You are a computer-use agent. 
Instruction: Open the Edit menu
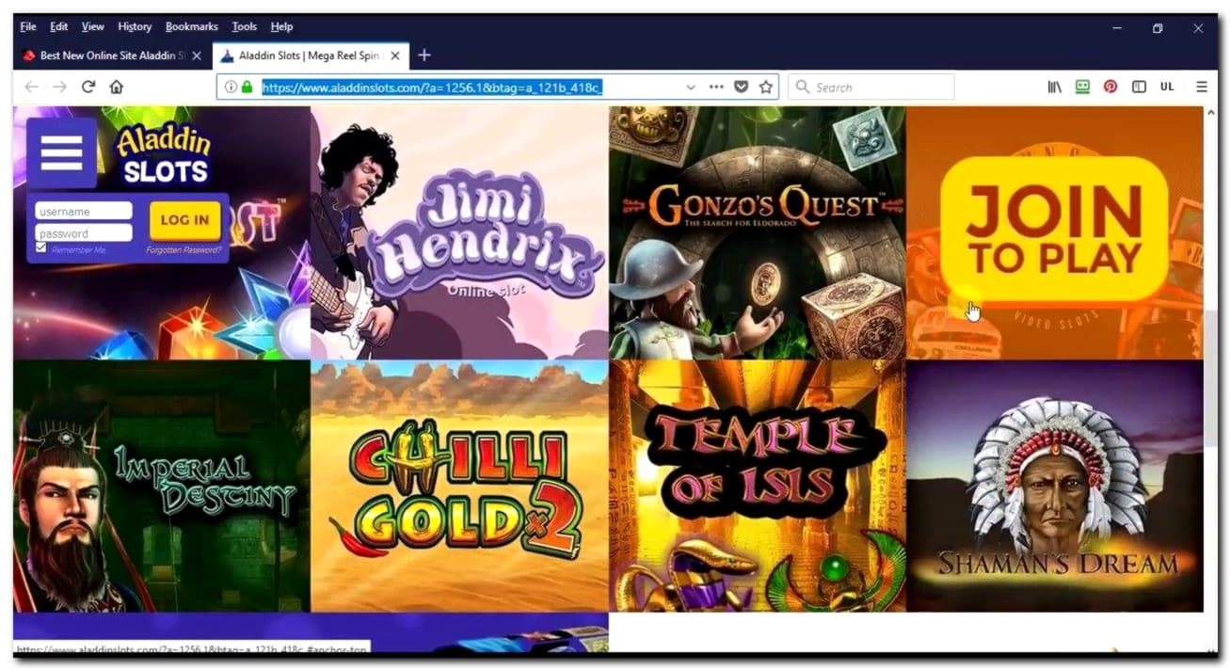(59, 26)
